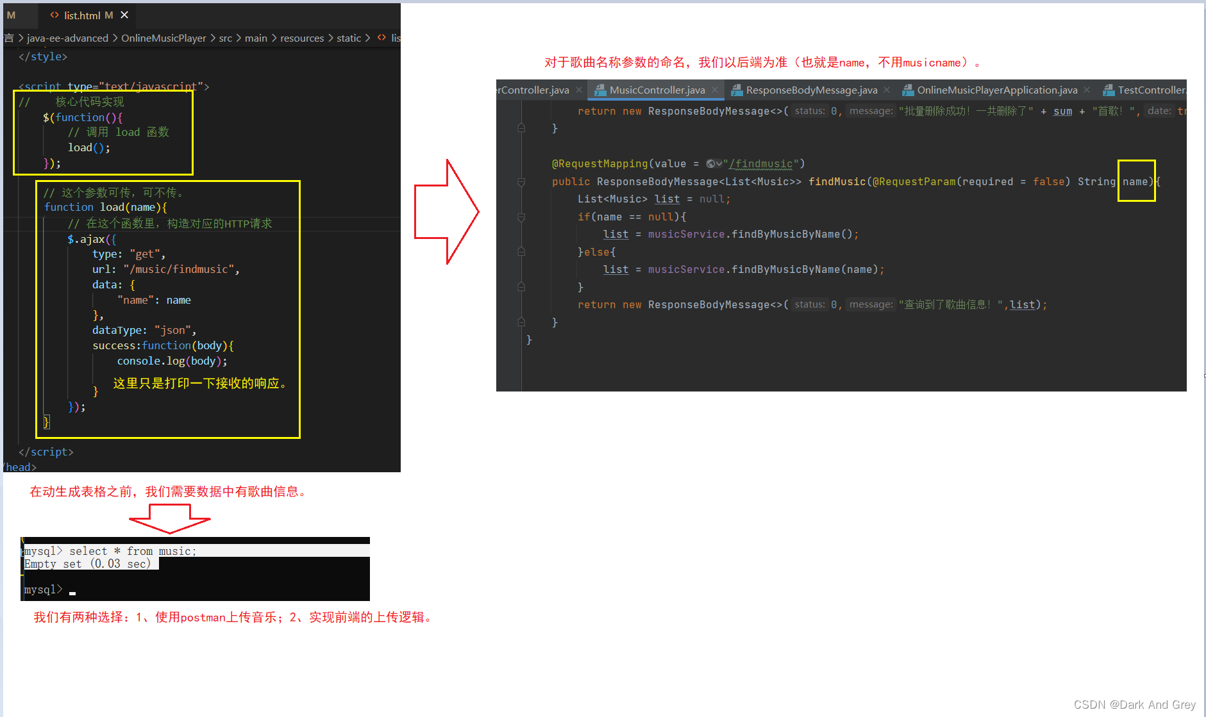Click the select * from music query
Viewport: 1206px width, 717px height.
pyautogui.click(x=133, y=552)
